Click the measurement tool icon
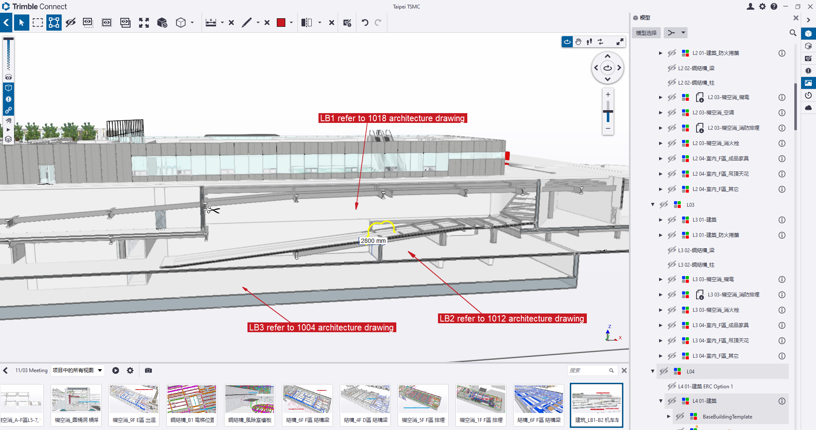 tap(211, 23)
